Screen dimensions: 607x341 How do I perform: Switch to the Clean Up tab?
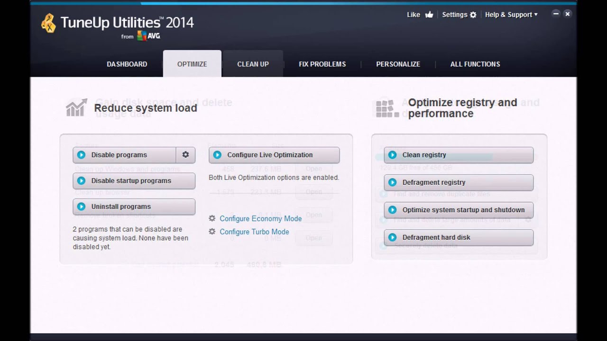[x=253, y=64]
